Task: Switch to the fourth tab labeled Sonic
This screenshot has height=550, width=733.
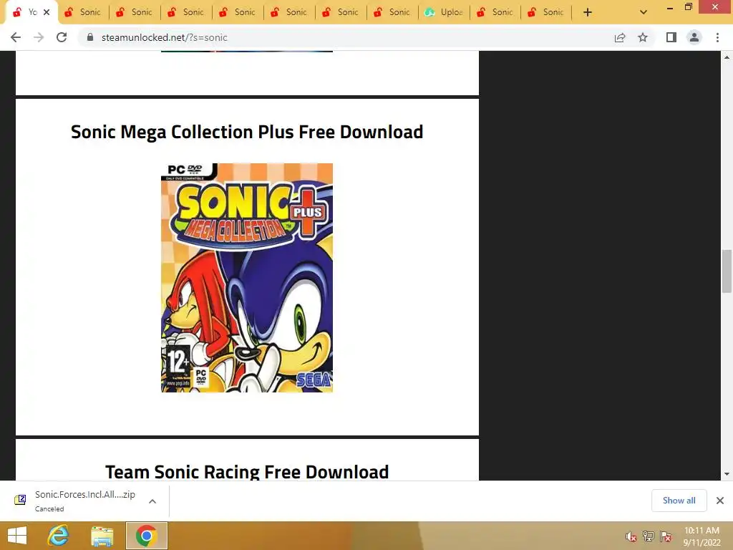Action: pyautogui.click(x=186, y=12)
